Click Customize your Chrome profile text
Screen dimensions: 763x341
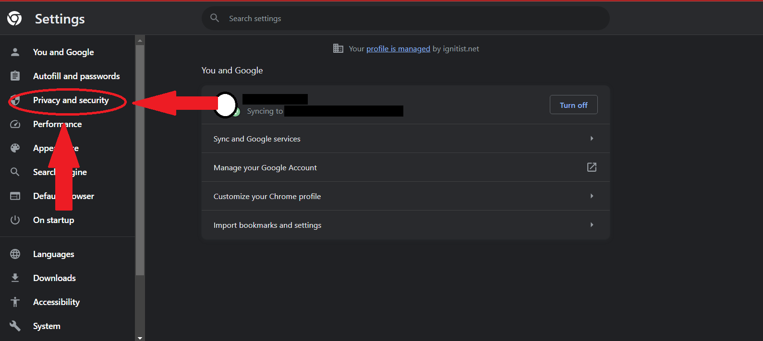[267, 196]
